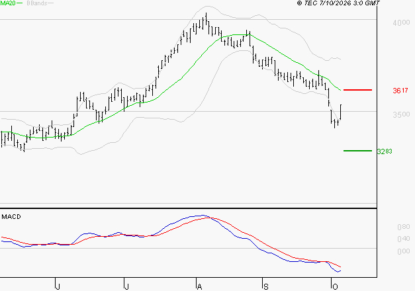Click the O month label on time axis
The image size is (415, 291).
335,287
